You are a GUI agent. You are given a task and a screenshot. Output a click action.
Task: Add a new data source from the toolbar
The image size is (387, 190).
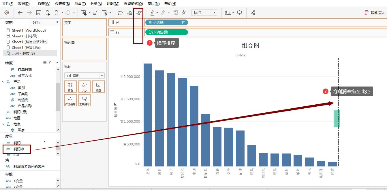48,13
